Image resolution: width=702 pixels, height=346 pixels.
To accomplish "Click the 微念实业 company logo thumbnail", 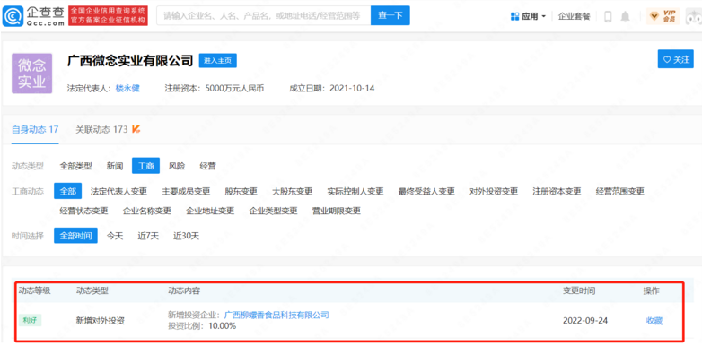I will (31, 74).
